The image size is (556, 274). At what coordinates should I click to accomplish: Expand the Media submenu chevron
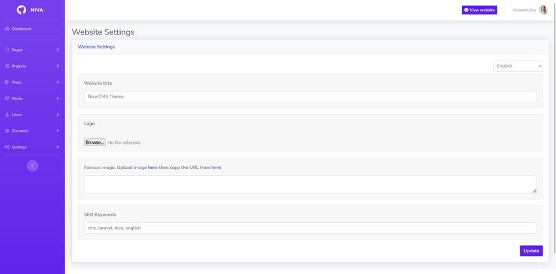tap(58, 98)
